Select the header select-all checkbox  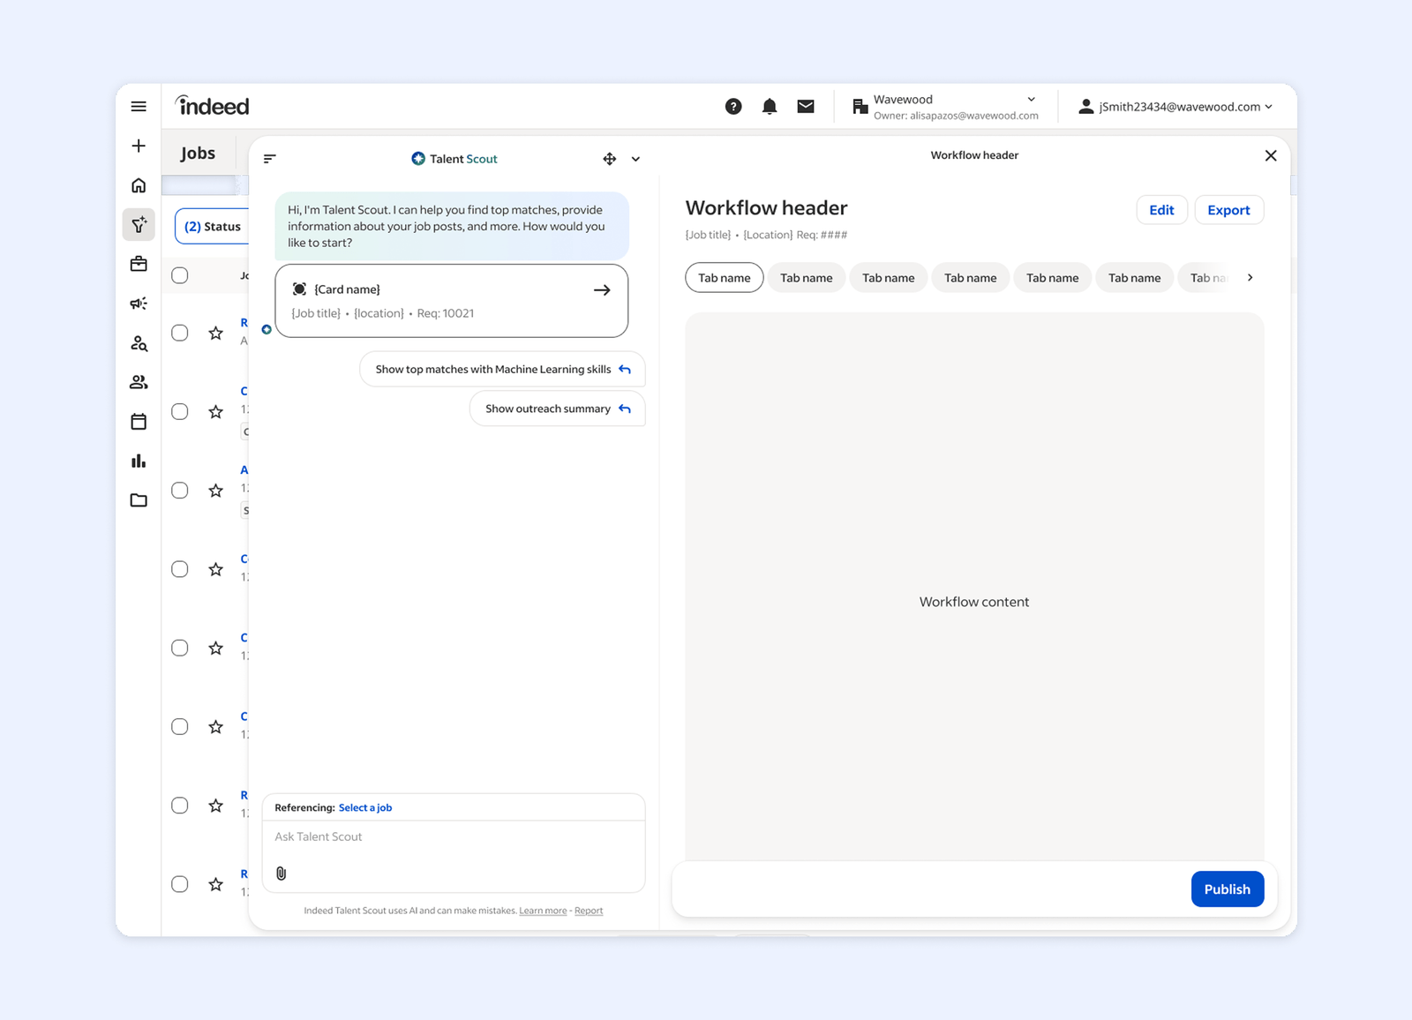180,275
